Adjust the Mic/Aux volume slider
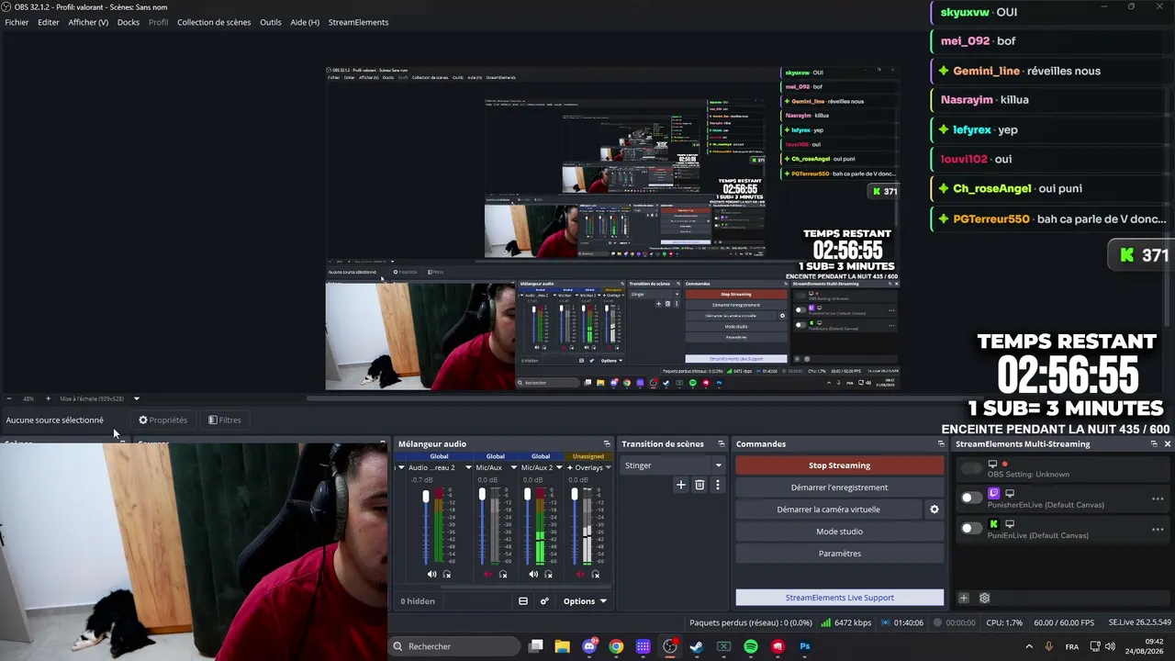1175x661 pixels. [482, 525]
